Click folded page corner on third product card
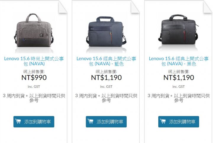The image size is (213, 143). point(207,7)
